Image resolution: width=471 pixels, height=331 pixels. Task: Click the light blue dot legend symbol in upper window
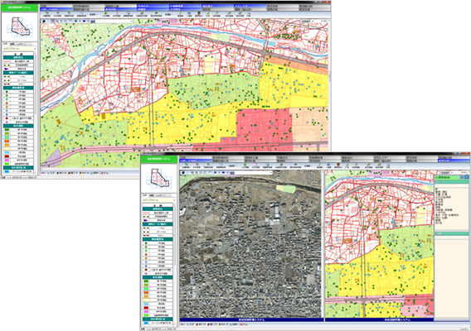(x=7, y=111)
